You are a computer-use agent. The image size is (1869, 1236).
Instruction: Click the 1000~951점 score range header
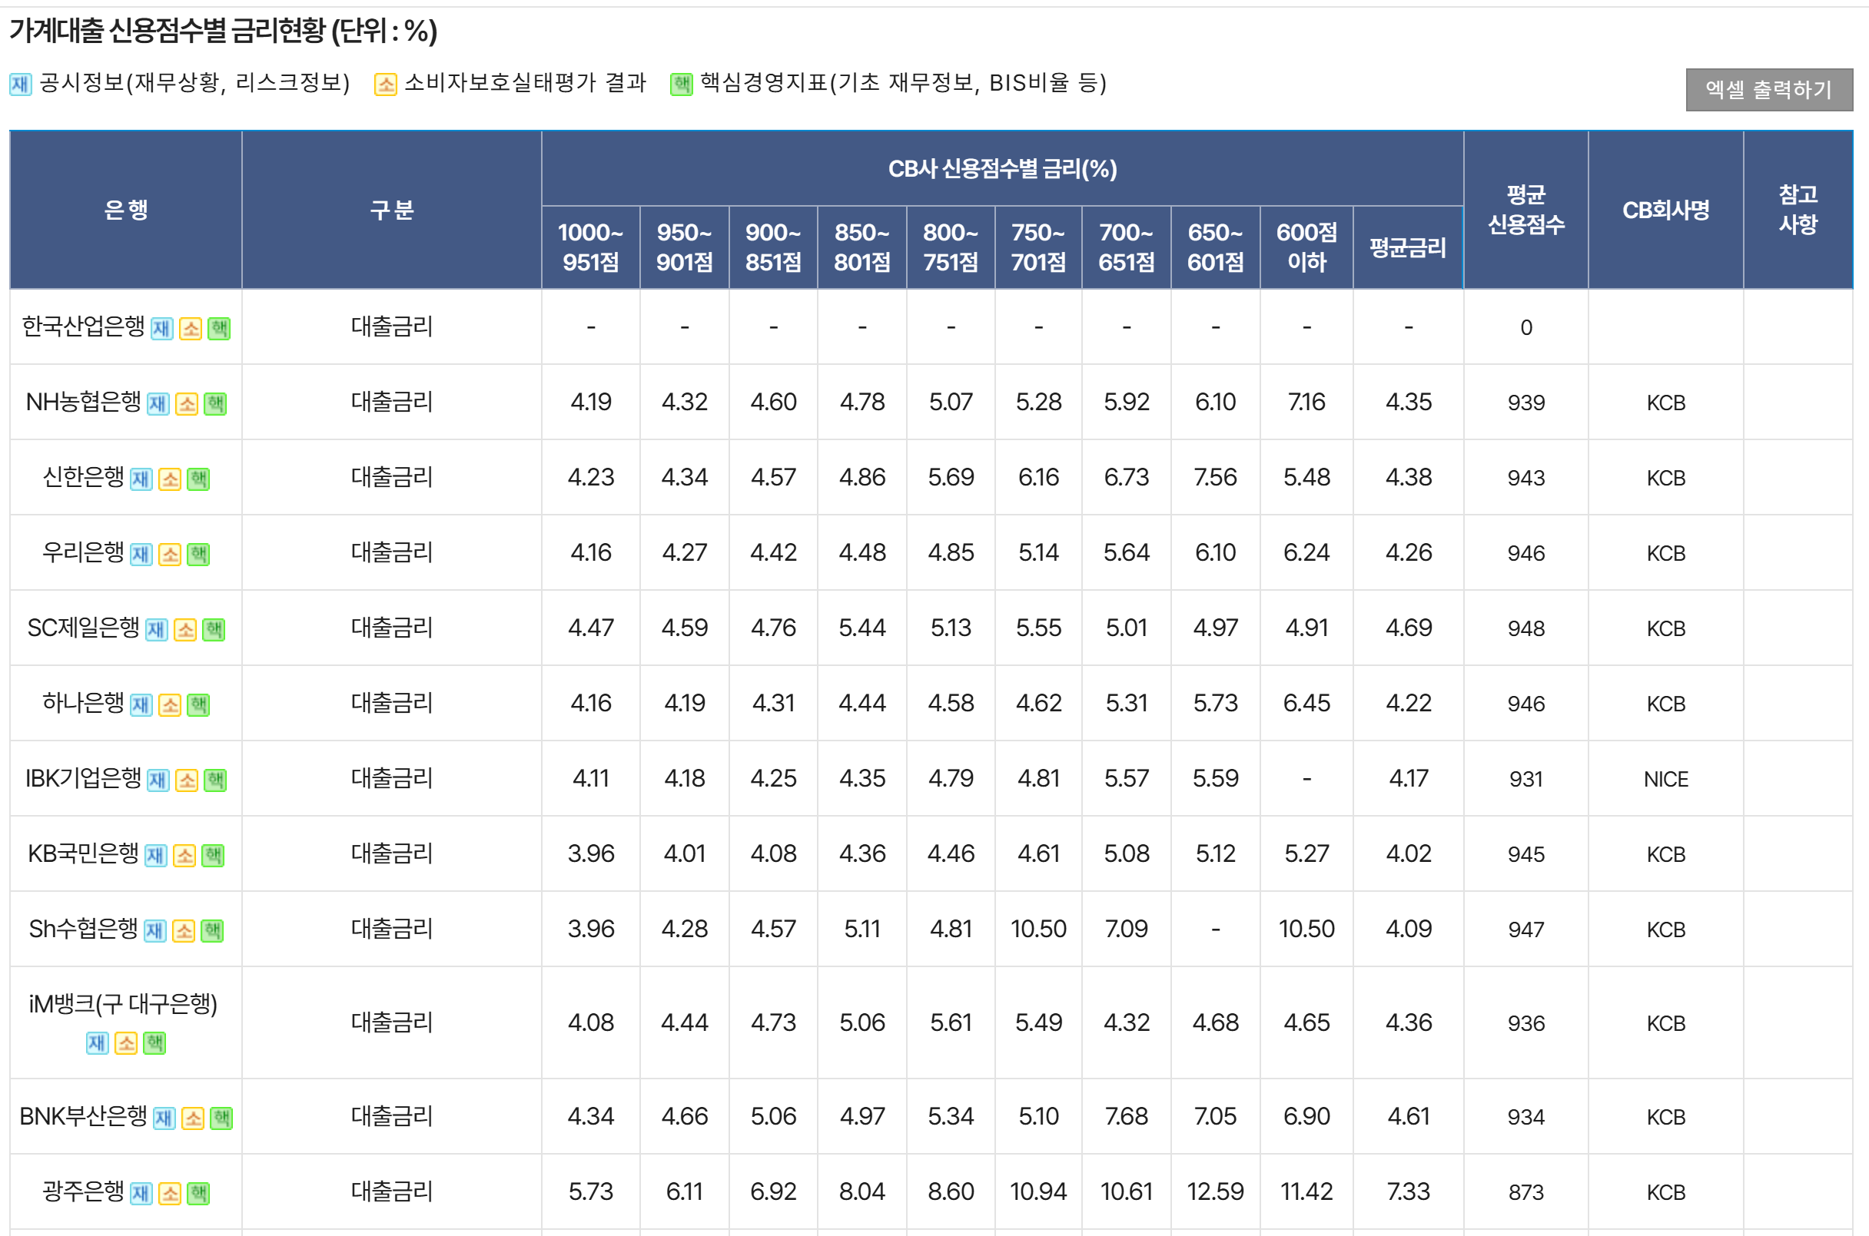coord(590,247)
